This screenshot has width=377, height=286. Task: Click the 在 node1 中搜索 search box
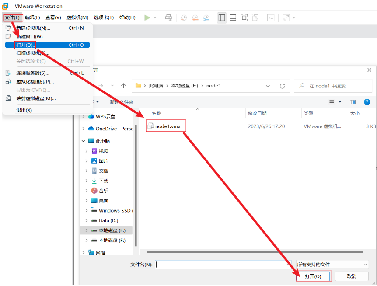click(x=333, y=86)
